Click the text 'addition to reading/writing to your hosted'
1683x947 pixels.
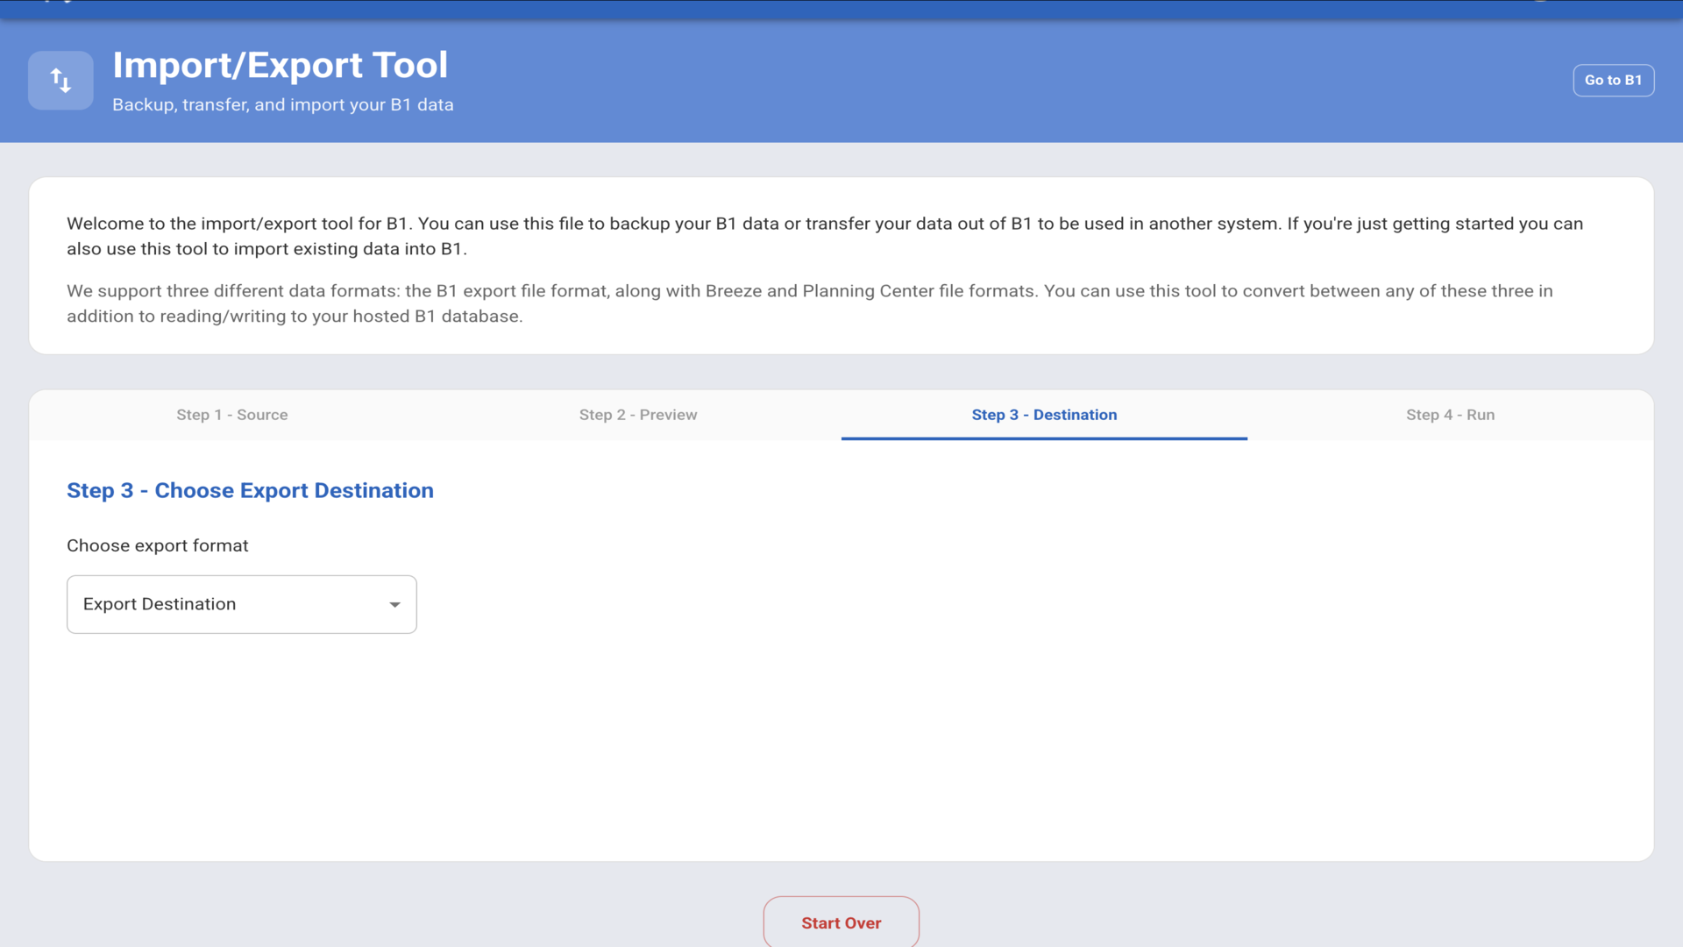pyautogui.click(x=238, y=317)
